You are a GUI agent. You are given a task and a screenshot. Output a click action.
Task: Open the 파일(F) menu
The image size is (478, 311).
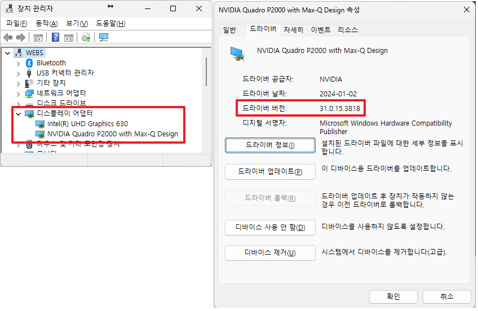click(x=16, y=24)
